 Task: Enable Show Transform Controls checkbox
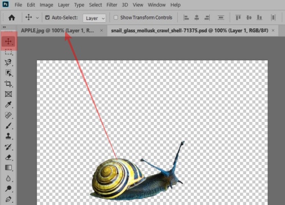pyautogui.click(x=116, y=18)
